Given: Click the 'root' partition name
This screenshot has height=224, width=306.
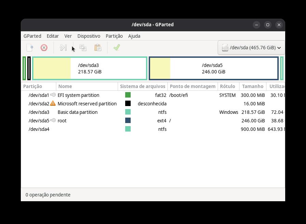Looking at the screenshot, I should click(x=62, y=121).
